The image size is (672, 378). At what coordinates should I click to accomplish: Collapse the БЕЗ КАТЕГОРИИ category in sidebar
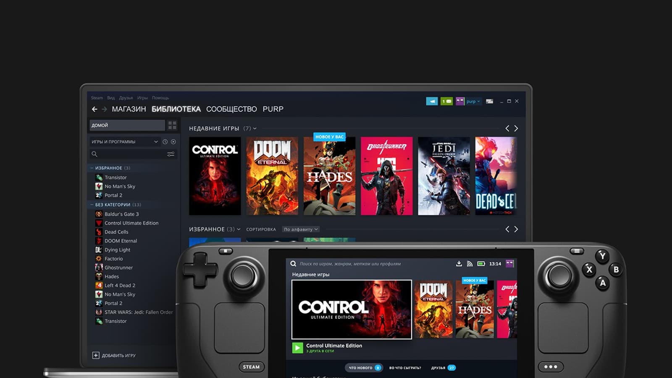tap(92, 205)
